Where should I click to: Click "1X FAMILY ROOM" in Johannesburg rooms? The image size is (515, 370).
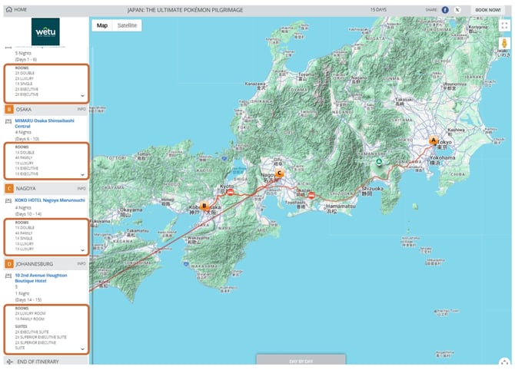29,319
